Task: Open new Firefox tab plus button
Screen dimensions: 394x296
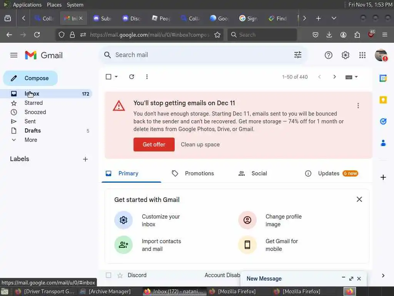Action: click(318, 18)
